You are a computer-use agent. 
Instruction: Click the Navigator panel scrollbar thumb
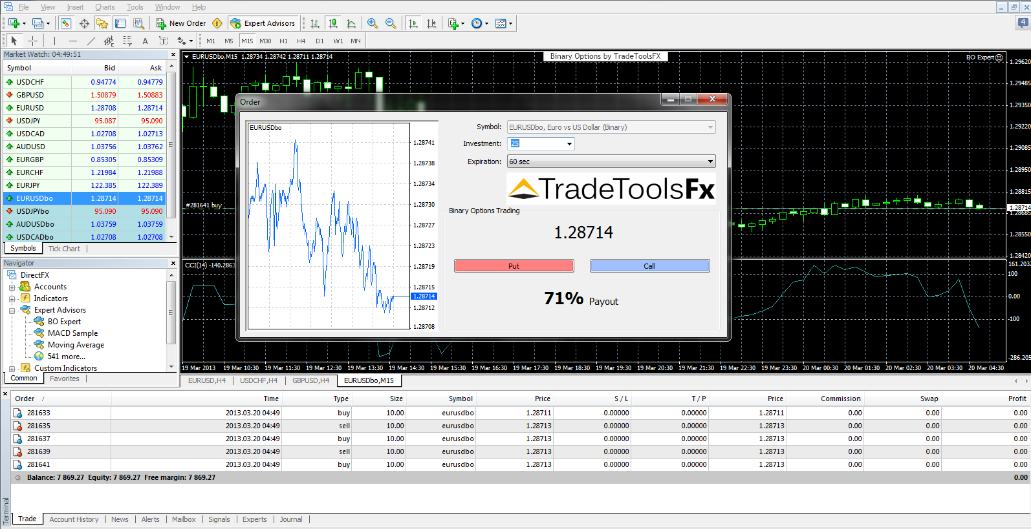click(171, 313)
